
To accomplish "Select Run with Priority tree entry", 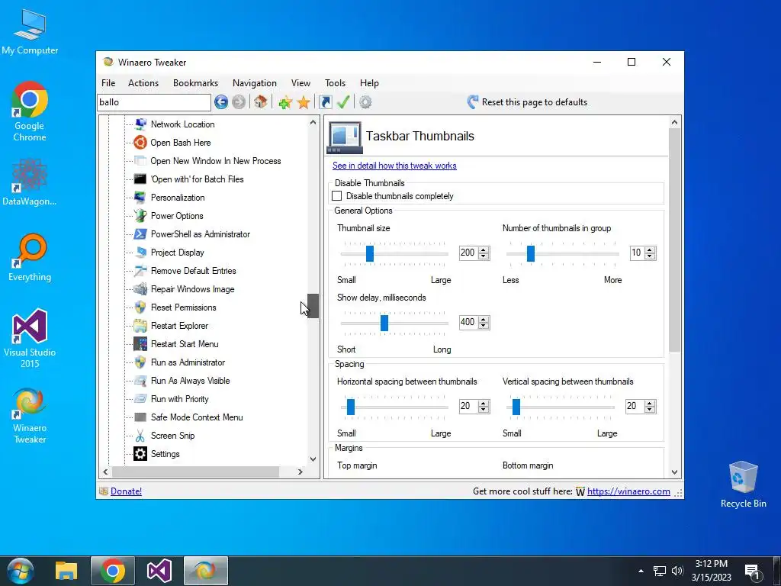I will click(179, 399).
